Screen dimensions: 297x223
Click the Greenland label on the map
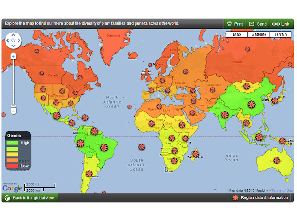point(113,35)
